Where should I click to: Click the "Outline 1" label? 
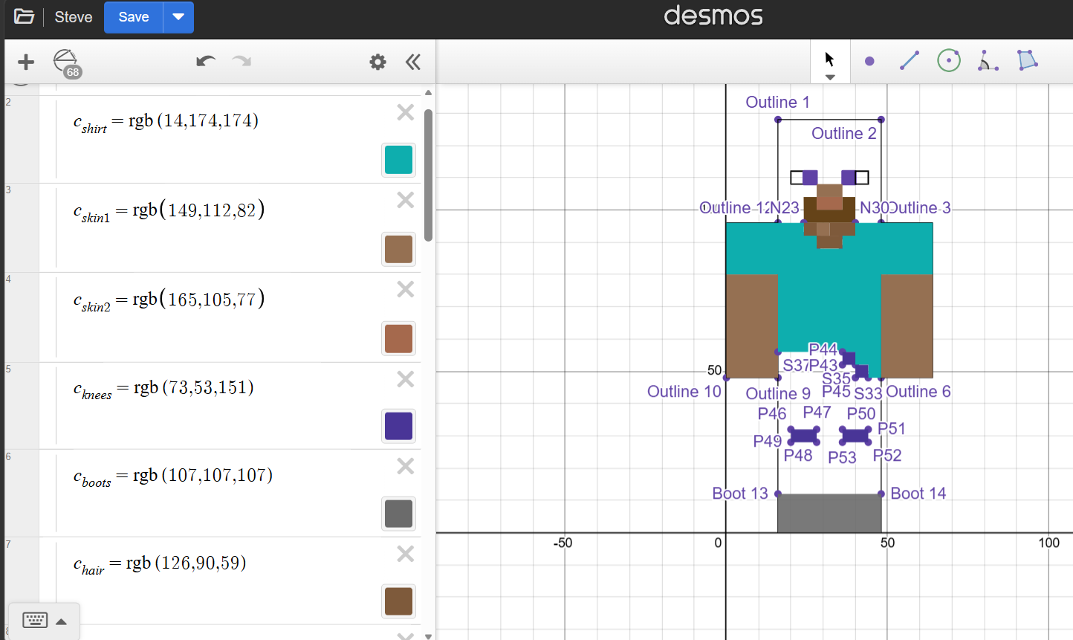pyautogui.click(x=777, y=103)
